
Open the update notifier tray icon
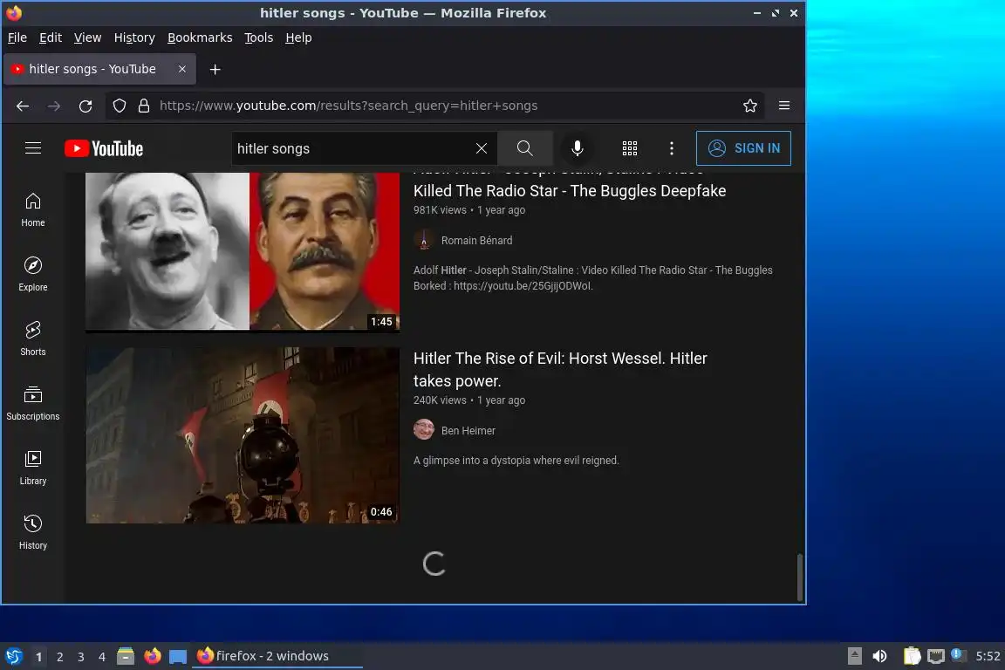pyautogui.click(x=958, y=654)
